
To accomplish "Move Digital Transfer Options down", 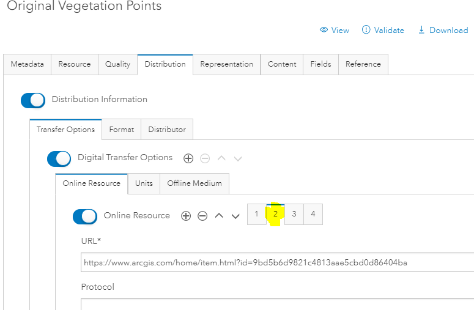I will (238, 158).
